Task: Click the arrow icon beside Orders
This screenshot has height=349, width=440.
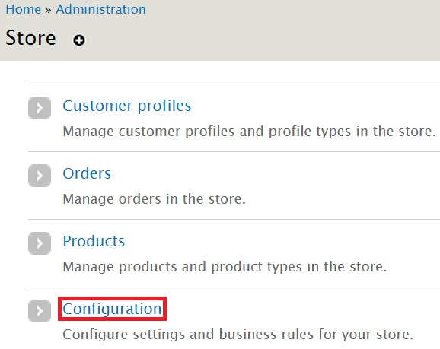Action: (40, 176)
